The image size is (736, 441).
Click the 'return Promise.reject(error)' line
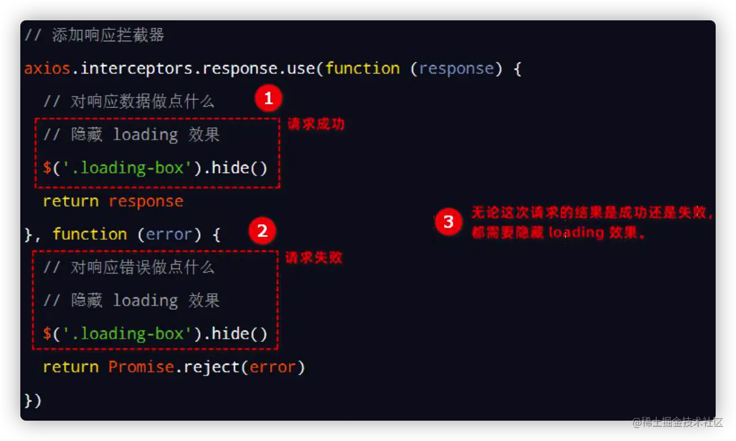pyautogui.click(x=174, y=367)
